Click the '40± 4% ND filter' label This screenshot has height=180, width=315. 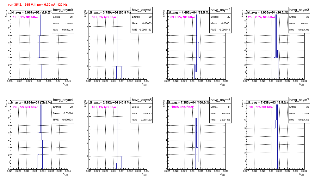pos(104,107)
